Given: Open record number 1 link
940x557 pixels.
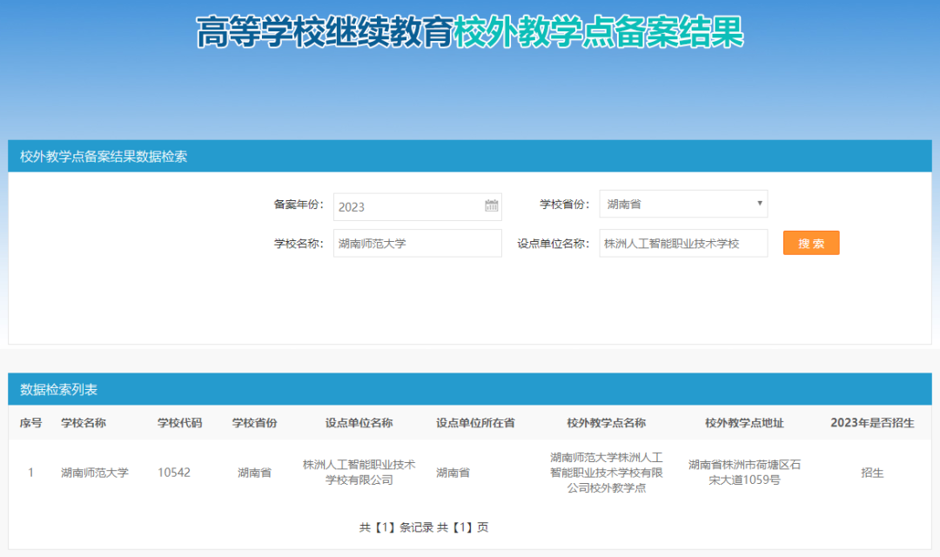Looking at the screenshot, I should click(x=30, y=473).
